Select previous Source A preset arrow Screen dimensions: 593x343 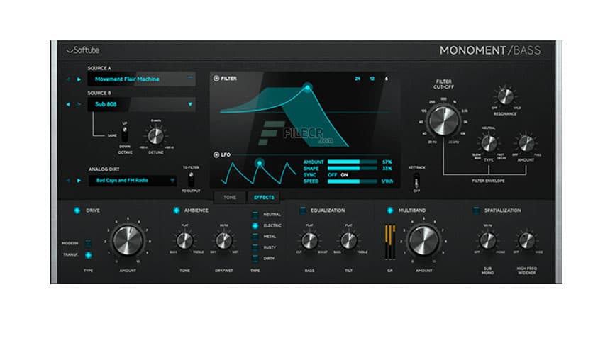[69, 79]
